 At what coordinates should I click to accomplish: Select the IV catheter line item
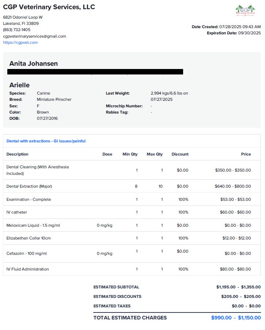pos(132,212)
